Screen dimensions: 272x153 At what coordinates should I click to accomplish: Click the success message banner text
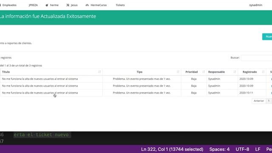click(48, 16)
